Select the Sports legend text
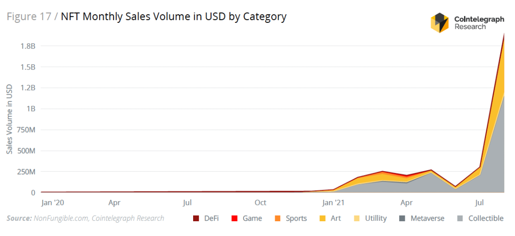The width and height of the screenshot is (515, 236). click(296, 219)
